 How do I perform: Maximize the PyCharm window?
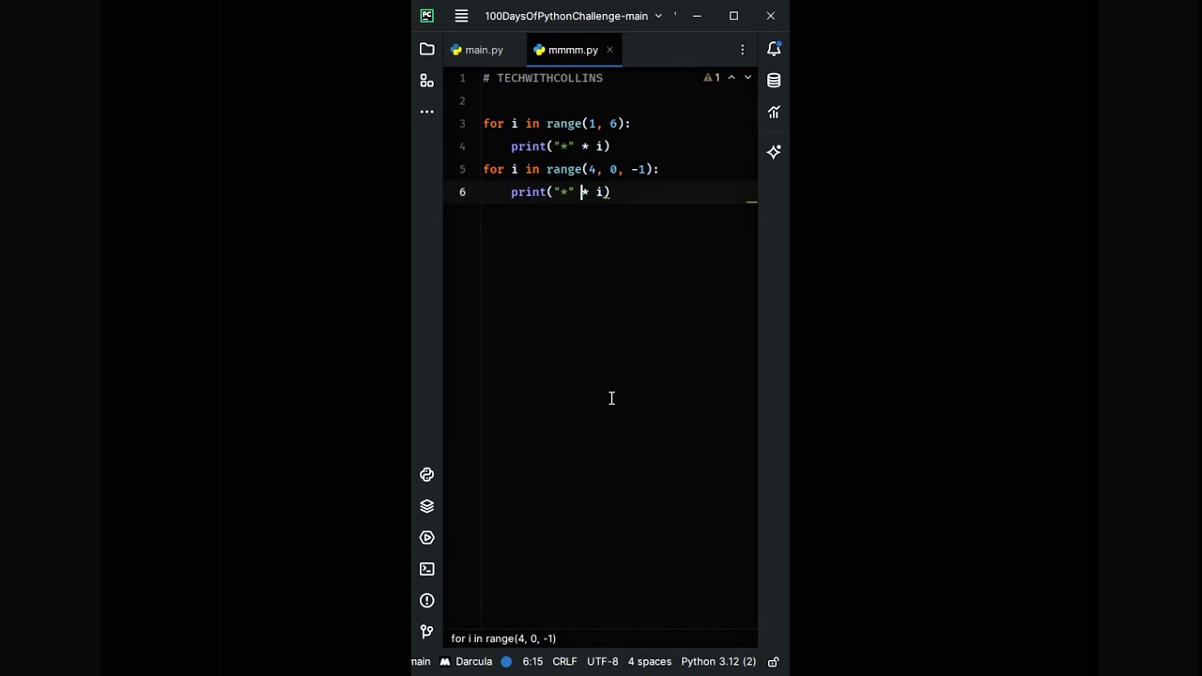coord(733,16)
